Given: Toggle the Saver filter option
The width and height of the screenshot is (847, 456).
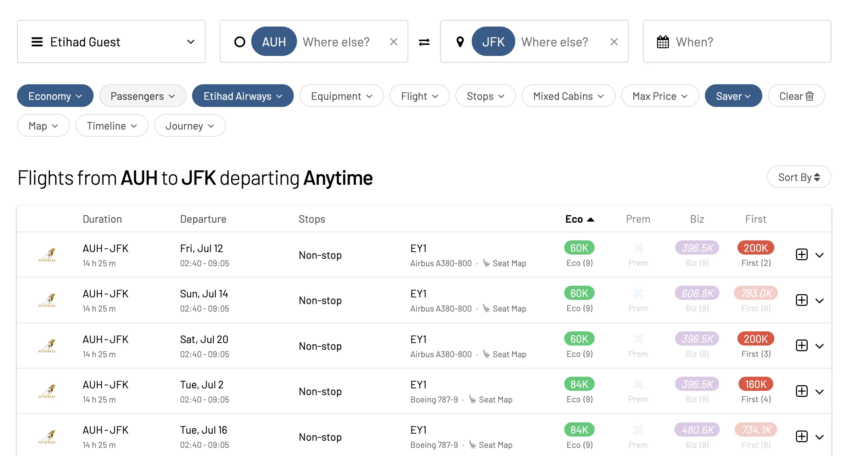Looking at the screenshot, I should tap(733, 96).
